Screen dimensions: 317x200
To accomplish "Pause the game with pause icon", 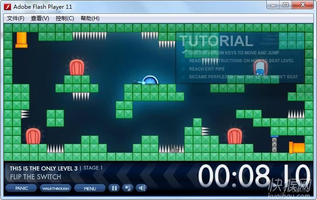I will 114,188.
